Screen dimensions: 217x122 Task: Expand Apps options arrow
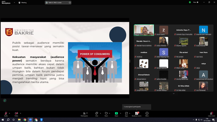point(130,113)
